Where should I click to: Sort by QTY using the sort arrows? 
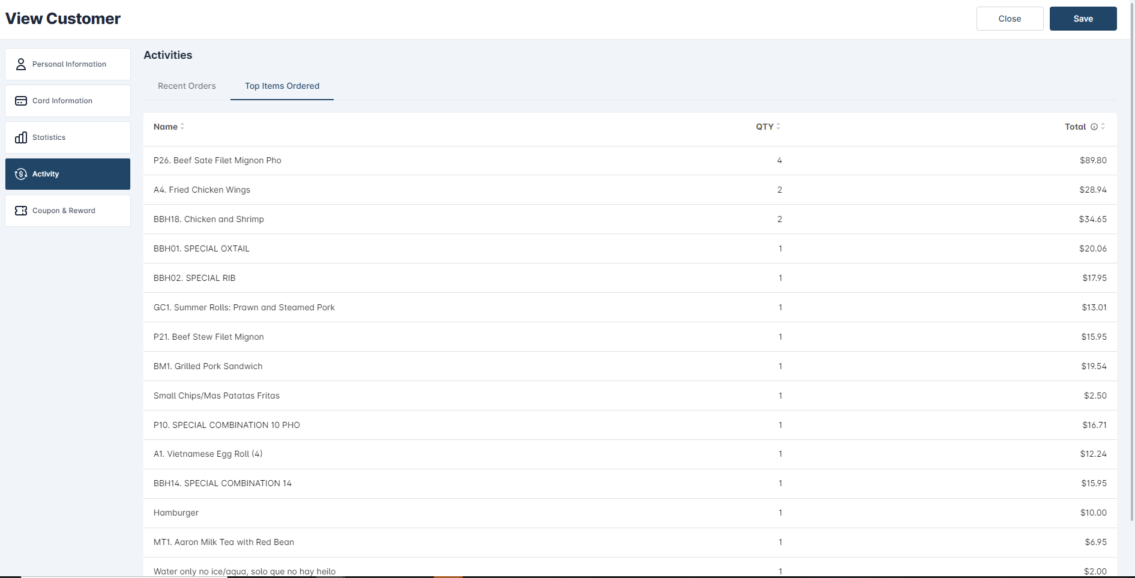(x=778, y=127)
